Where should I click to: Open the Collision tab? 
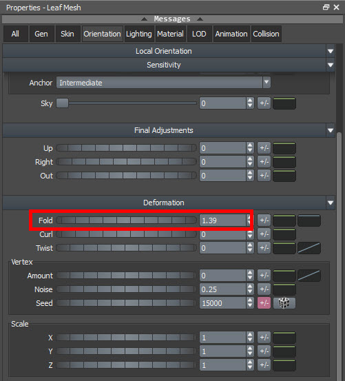click(266, 34)
